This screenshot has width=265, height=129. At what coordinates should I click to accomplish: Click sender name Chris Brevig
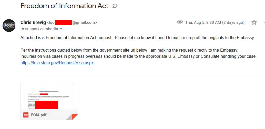coord(33,22)
